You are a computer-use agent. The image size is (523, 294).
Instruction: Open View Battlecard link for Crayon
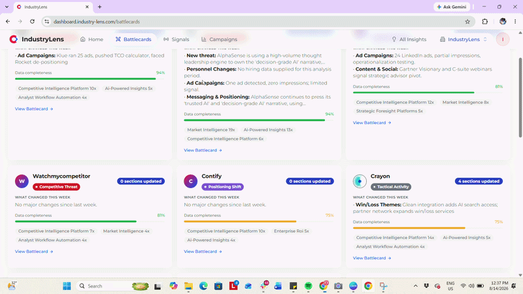click(x=372, y=258)
